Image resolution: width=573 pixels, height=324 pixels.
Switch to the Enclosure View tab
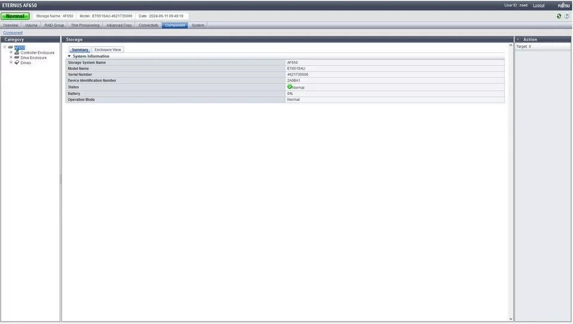coord(107,50)
